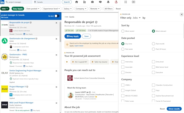Check the Chandos Construction checkbox
The width and height of the screenshot is (184, 113).
[153, 85]
